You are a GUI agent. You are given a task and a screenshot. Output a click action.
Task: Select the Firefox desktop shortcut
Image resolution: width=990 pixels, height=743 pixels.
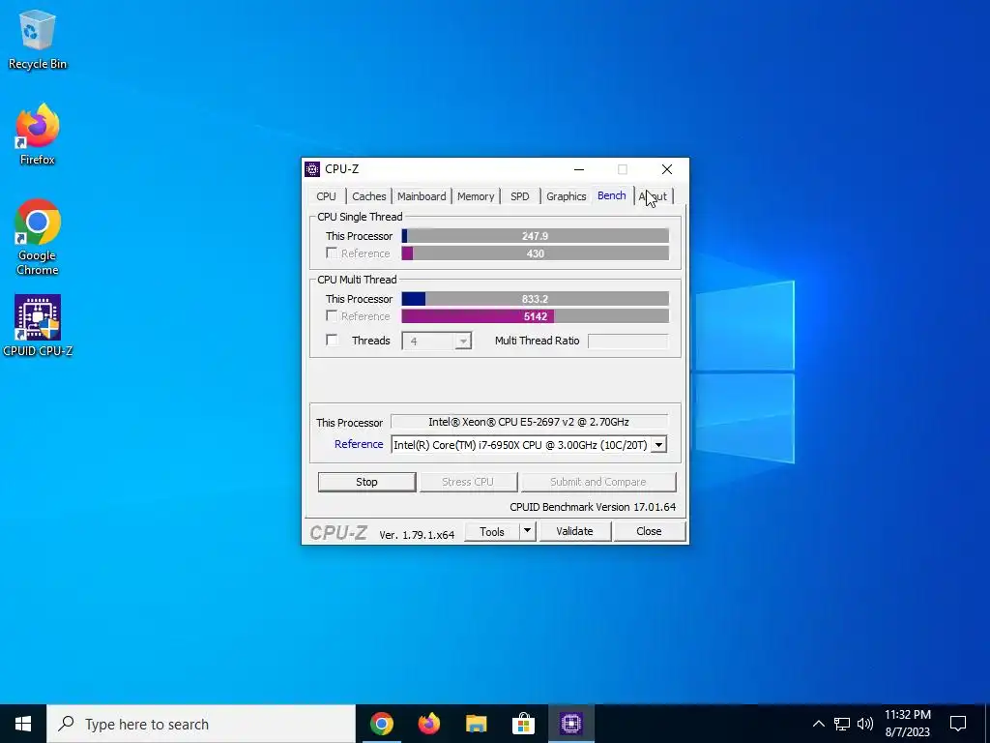(x=38, y=134)
